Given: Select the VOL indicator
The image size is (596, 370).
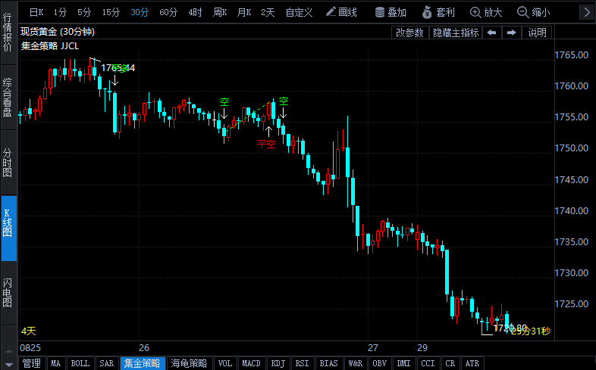Looking at the screenshot, I should 225,363.
